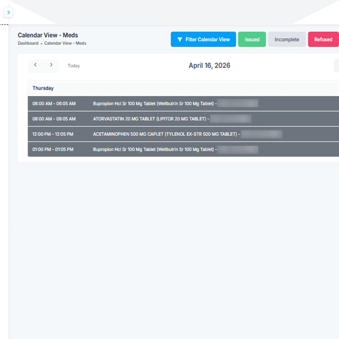This screenshot has width=339, height=339.
Task: Toggle the Issued status filter
Action: click(x=252, y=39)
